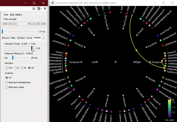Add a new tab with plus button

pyautogui.click(x=44, y=38)
